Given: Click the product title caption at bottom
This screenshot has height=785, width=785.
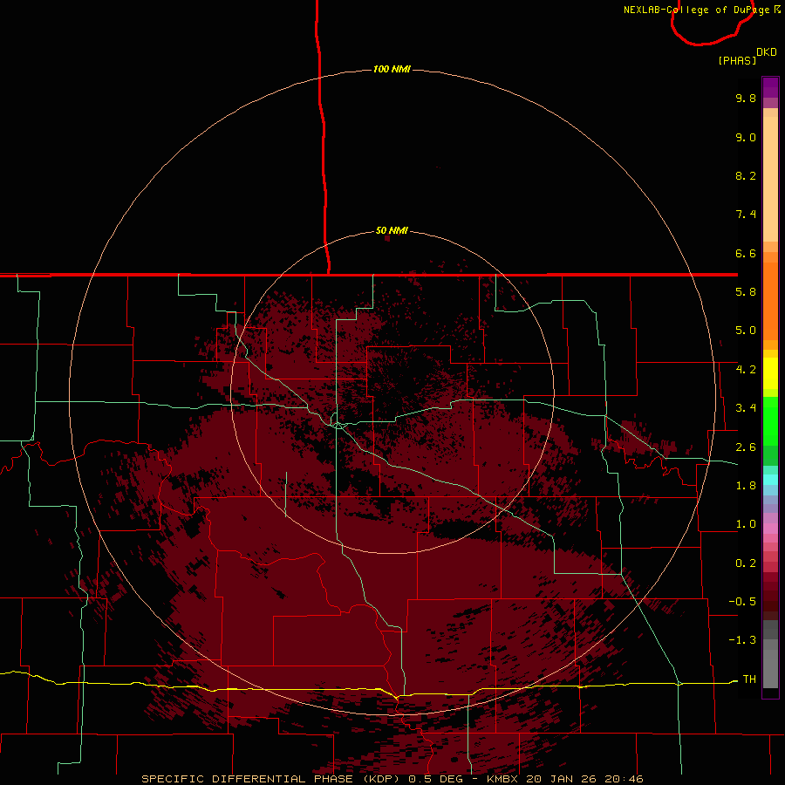Looking at the screenshot, I should [392, 779].
